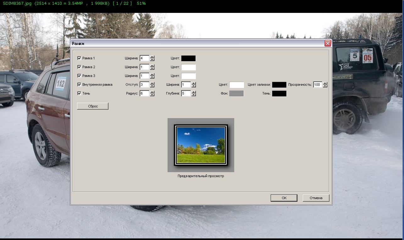404x240 pixels.
Task: Turn off the Тень shadow checkbox
Action: 79,93
